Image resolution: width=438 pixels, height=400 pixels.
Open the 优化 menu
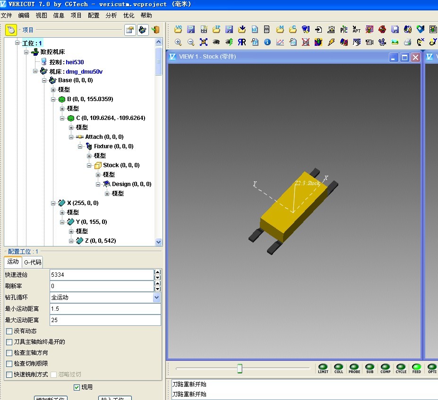click(129, 16)
